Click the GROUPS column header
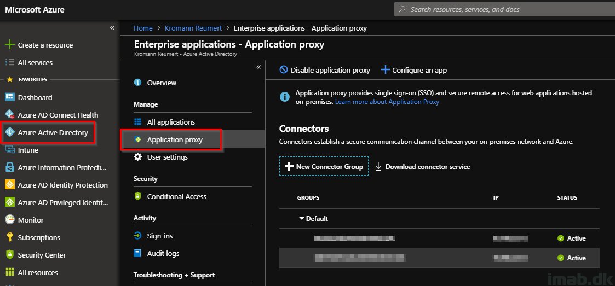This screenshot has width=615, height=286. 308,198
